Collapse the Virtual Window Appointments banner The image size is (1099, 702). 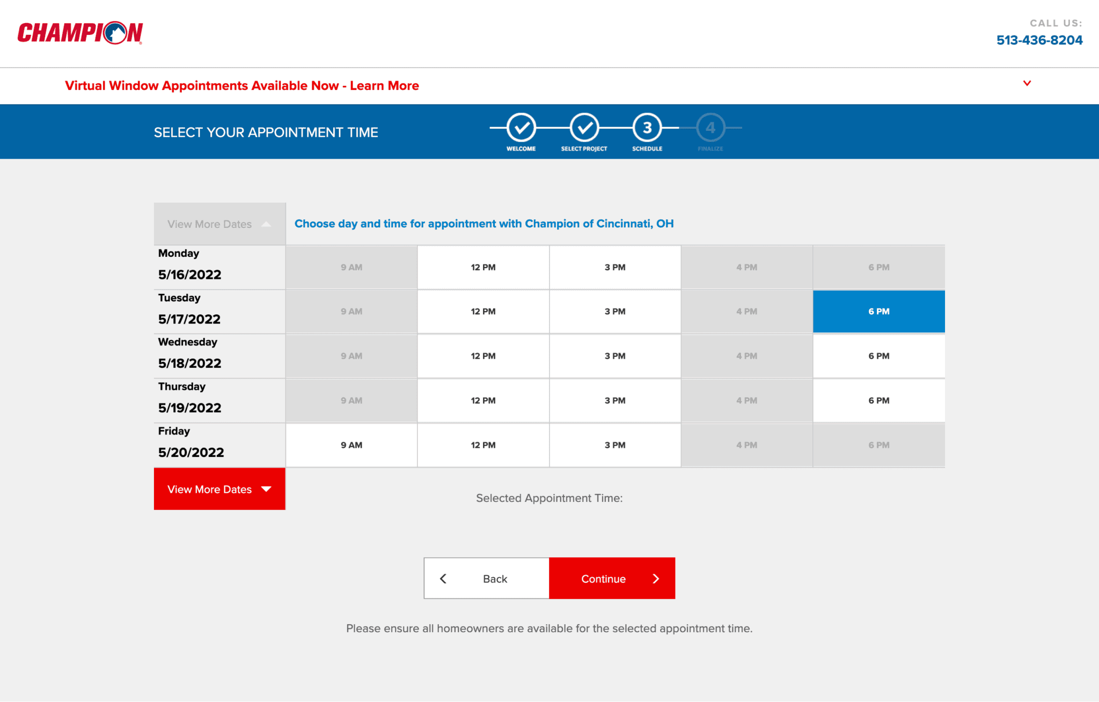(1027, 83)
